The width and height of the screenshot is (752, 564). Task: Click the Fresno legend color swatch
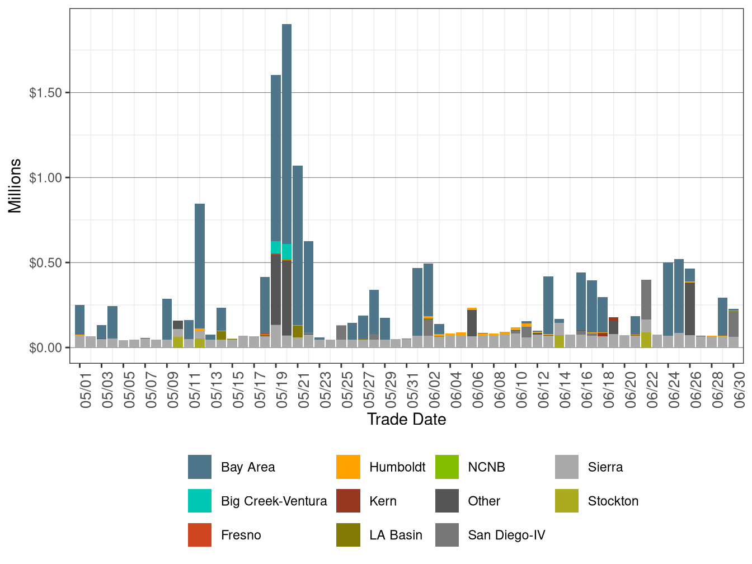200,535
